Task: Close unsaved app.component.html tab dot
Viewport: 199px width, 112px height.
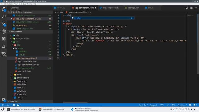Action: pos(96,8)
